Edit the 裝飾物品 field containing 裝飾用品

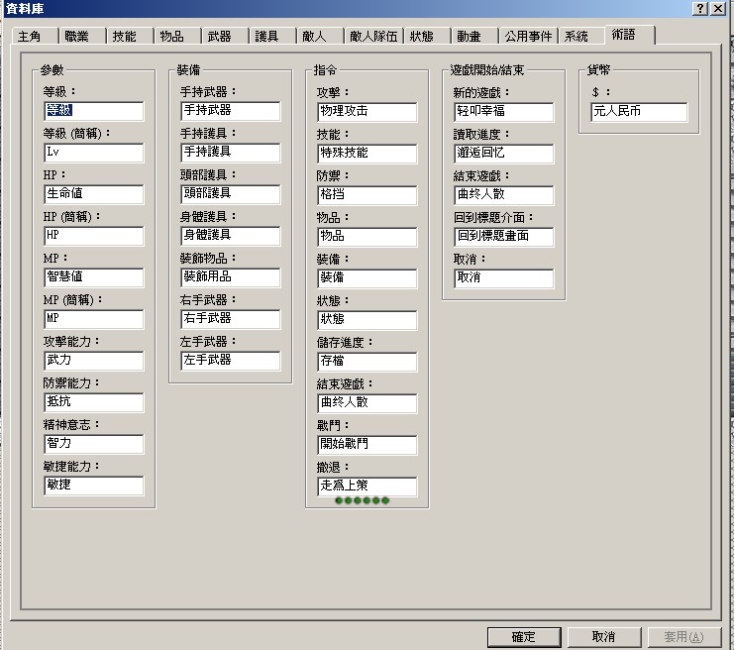point(231,277)
